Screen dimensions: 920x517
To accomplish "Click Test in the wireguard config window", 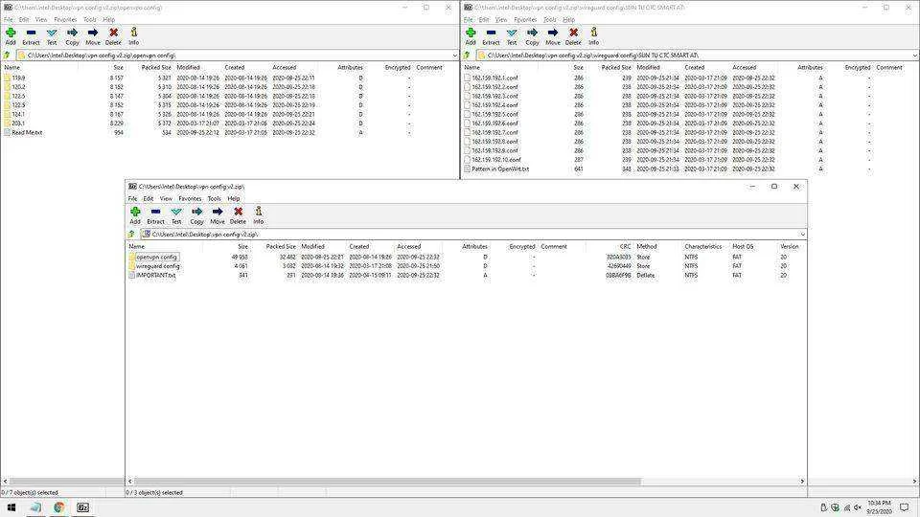I will pyautogui.click(x=512, y=35).
